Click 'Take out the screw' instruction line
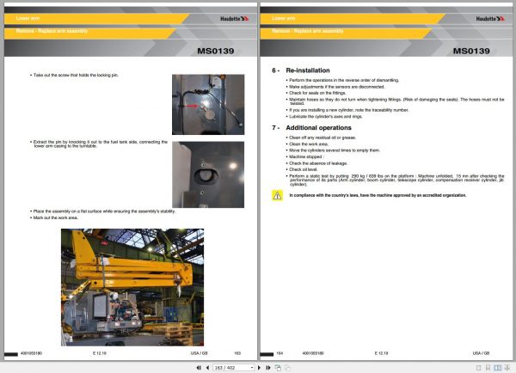 coord(74,75)
